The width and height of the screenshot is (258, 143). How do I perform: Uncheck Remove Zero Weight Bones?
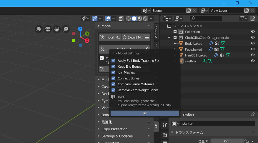[x=113, y=90]
